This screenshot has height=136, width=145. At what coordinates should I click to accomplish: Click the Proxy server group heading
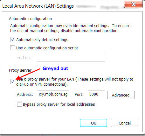coord(20,70)
